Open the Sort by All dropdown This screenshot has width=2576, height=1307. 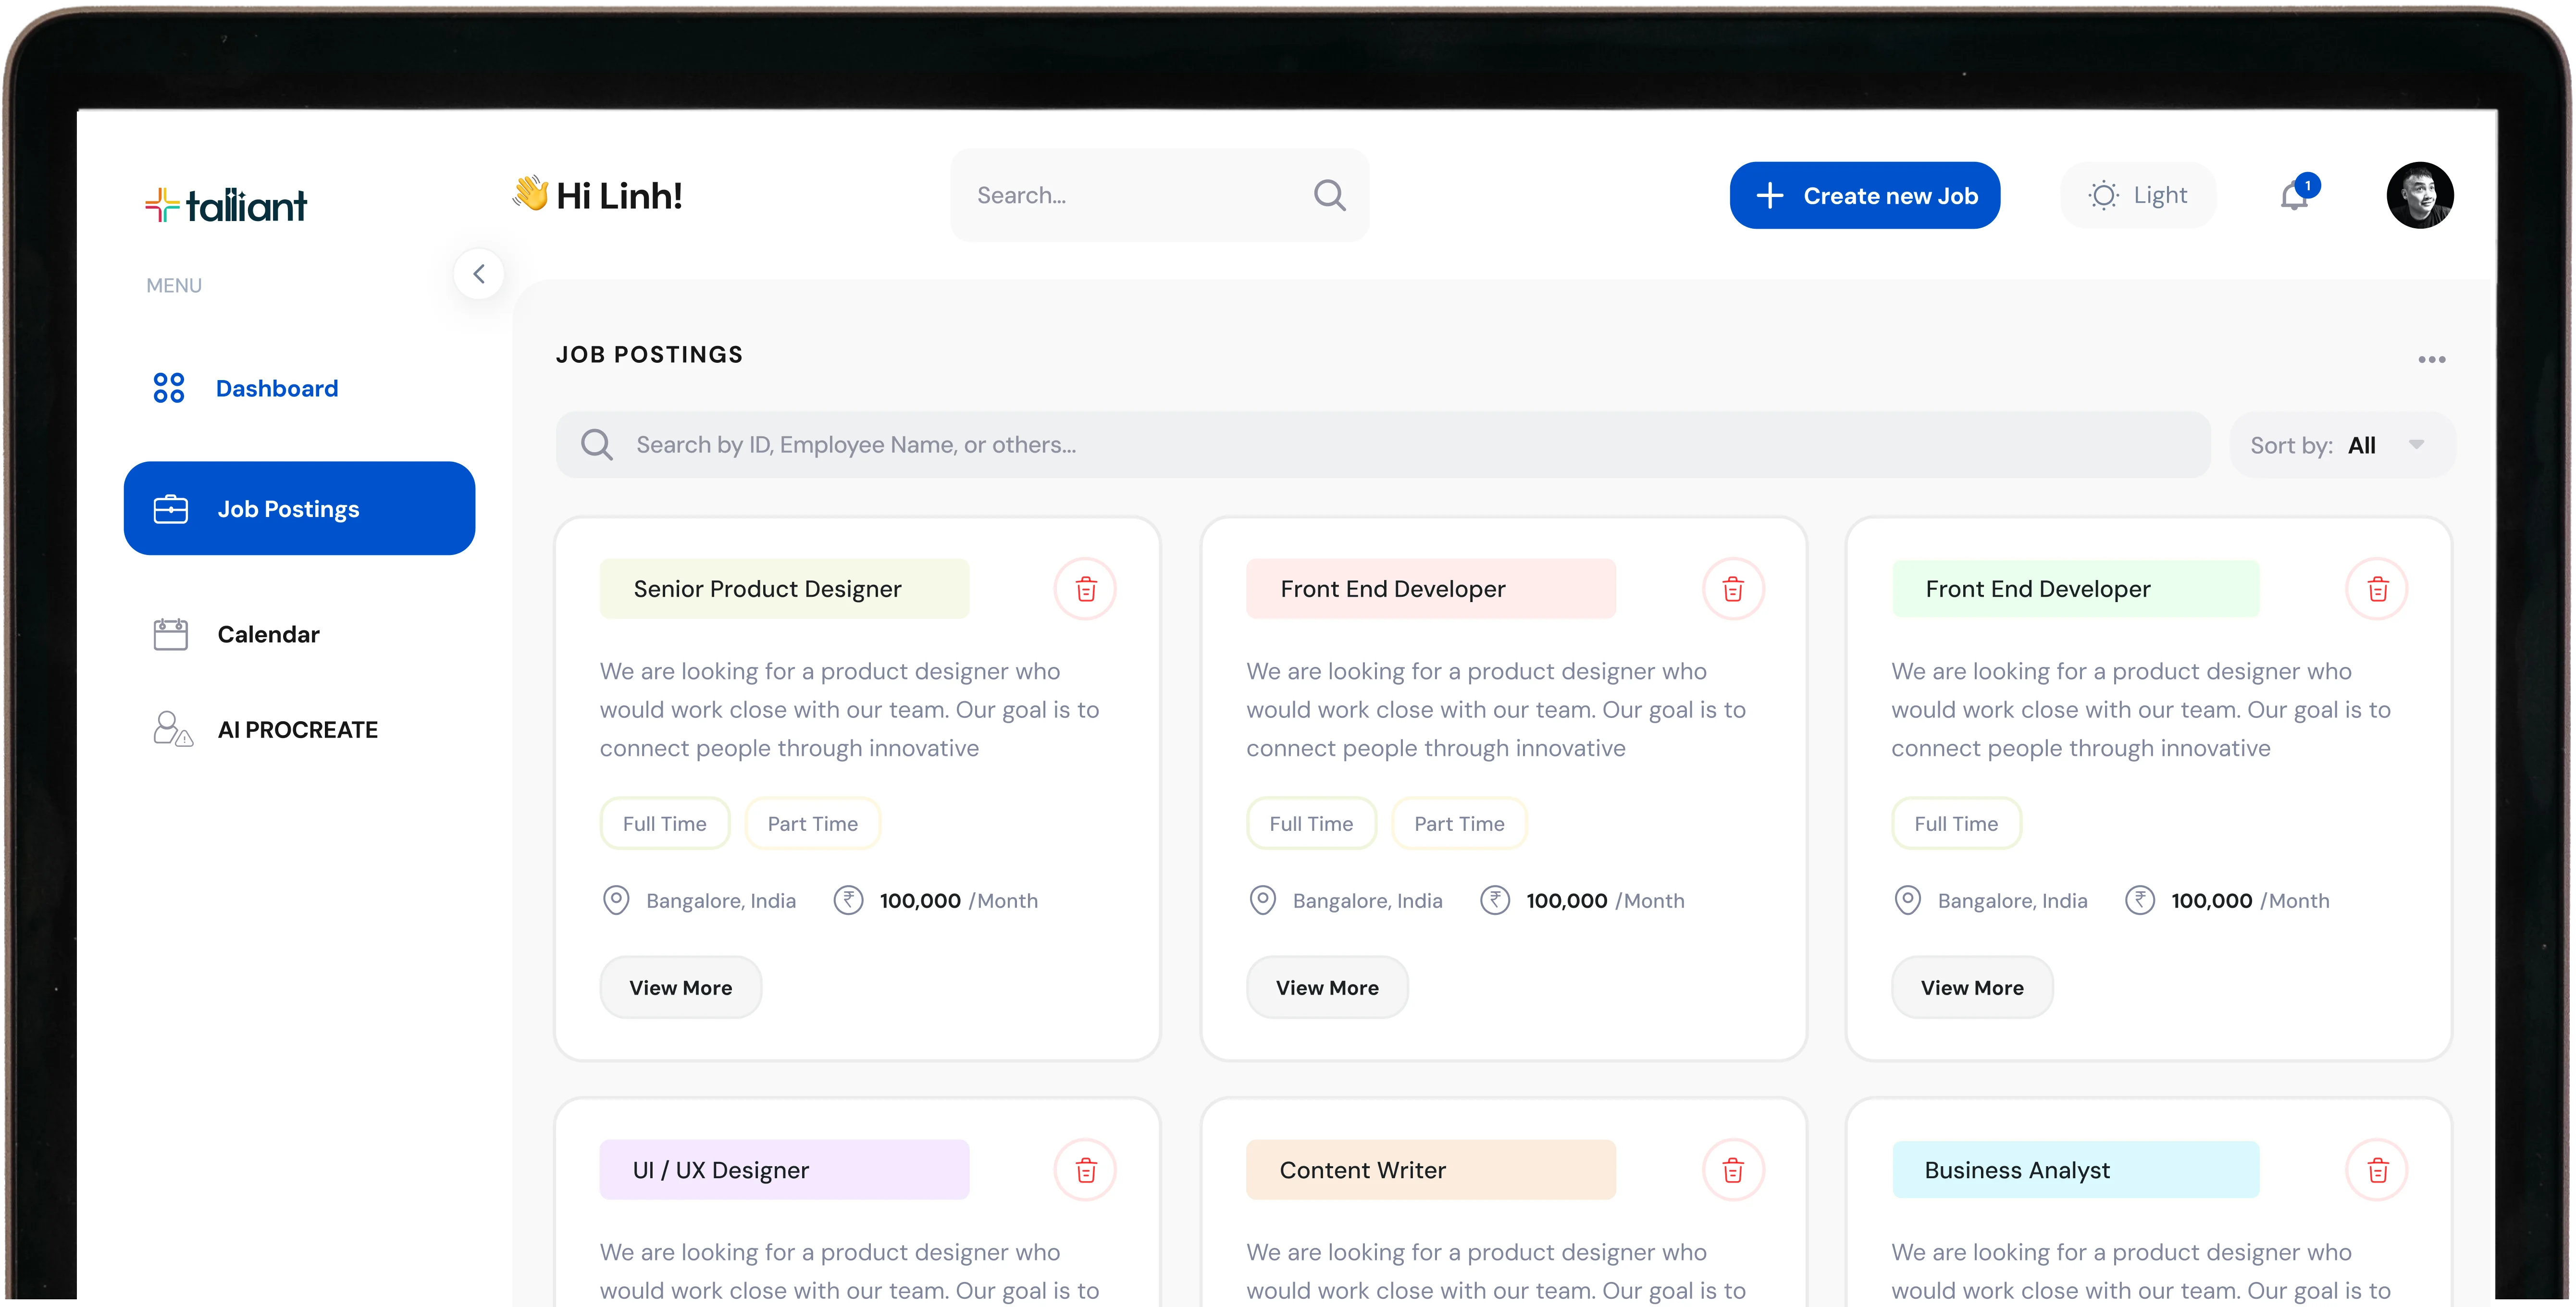tap(2342, 444)
